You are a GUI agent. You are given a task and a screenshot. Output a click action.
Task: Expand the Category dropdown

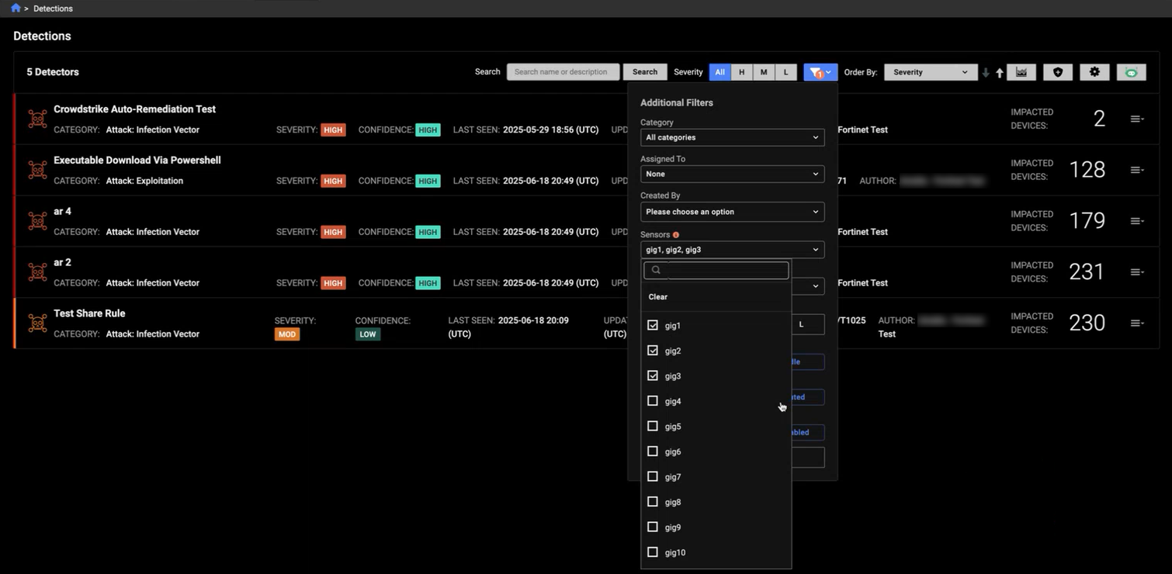click(732, 137)
